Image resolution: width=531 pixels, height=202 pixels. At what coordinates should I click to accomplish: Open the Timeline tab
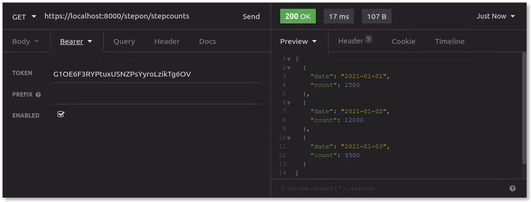[449, 41]
